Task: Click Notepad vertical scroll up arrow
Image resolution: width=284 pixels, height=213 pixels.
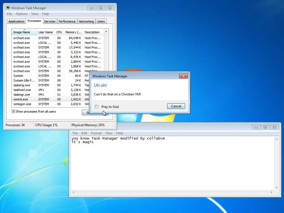Action: point(277,139)
